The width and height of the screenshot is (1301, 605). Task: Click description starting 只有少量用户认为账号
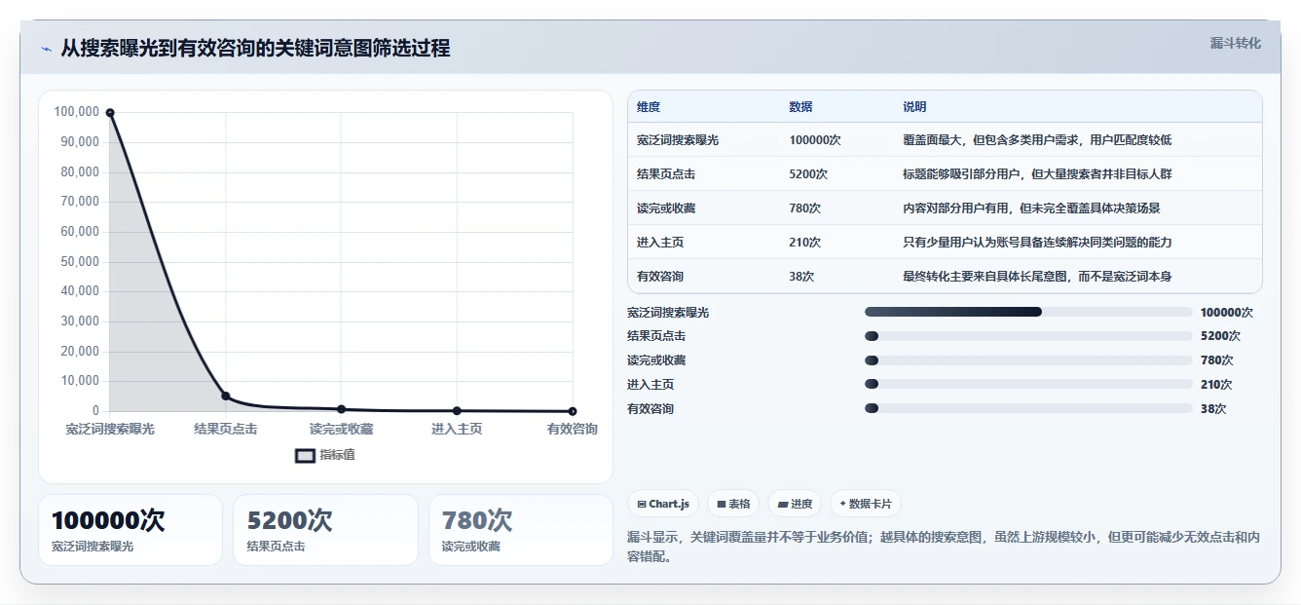point(1037,243)
